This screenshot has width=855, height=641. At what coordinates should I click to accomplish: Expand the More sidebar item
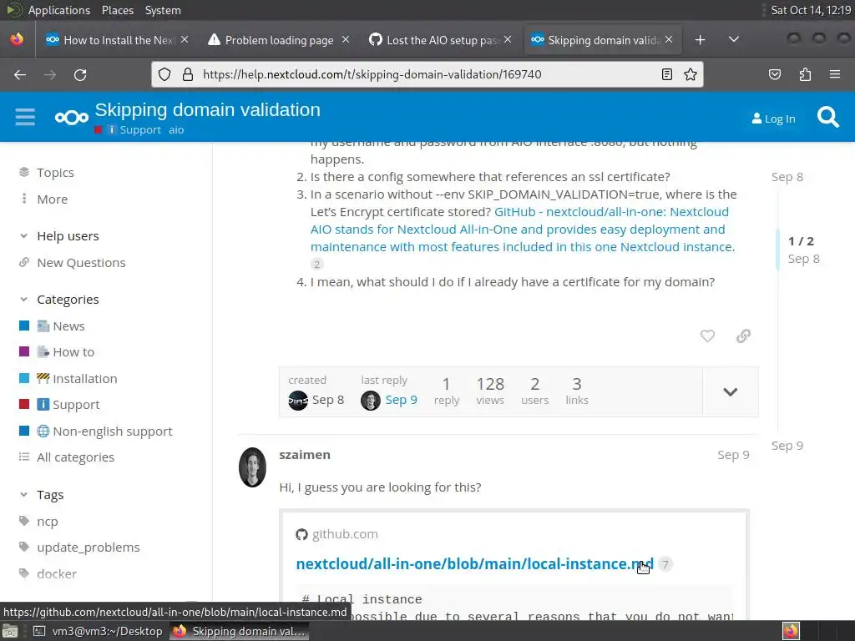pyautogui.click(x=53, y=199)
